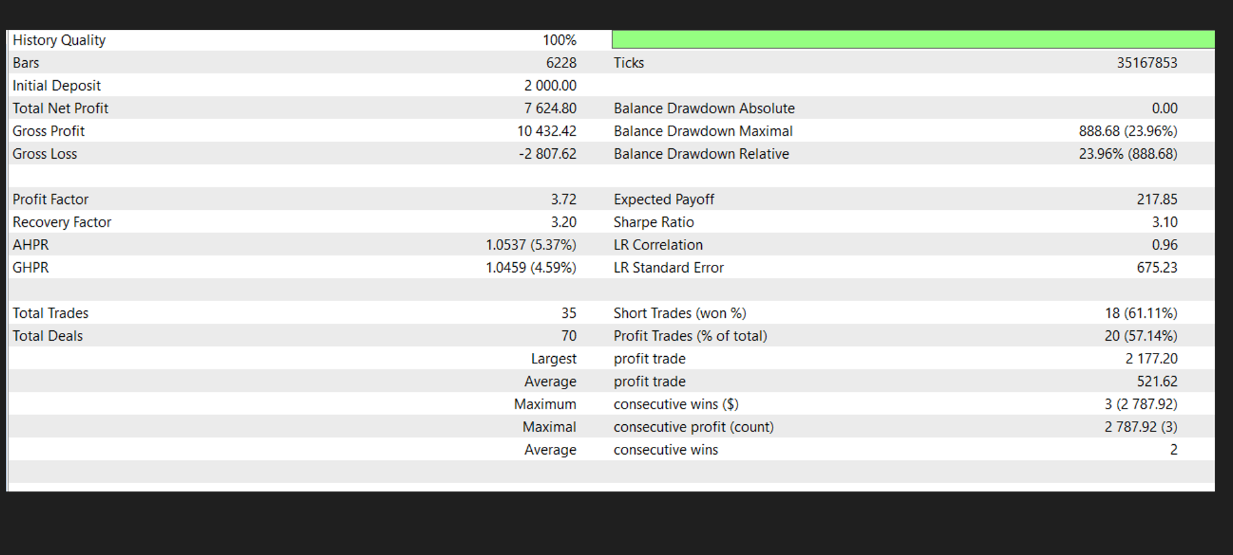Viewport: 1233px width, 555px height.
Task: Select the Largest profit trade value 2 177.20
Action: click(1151, 359)
